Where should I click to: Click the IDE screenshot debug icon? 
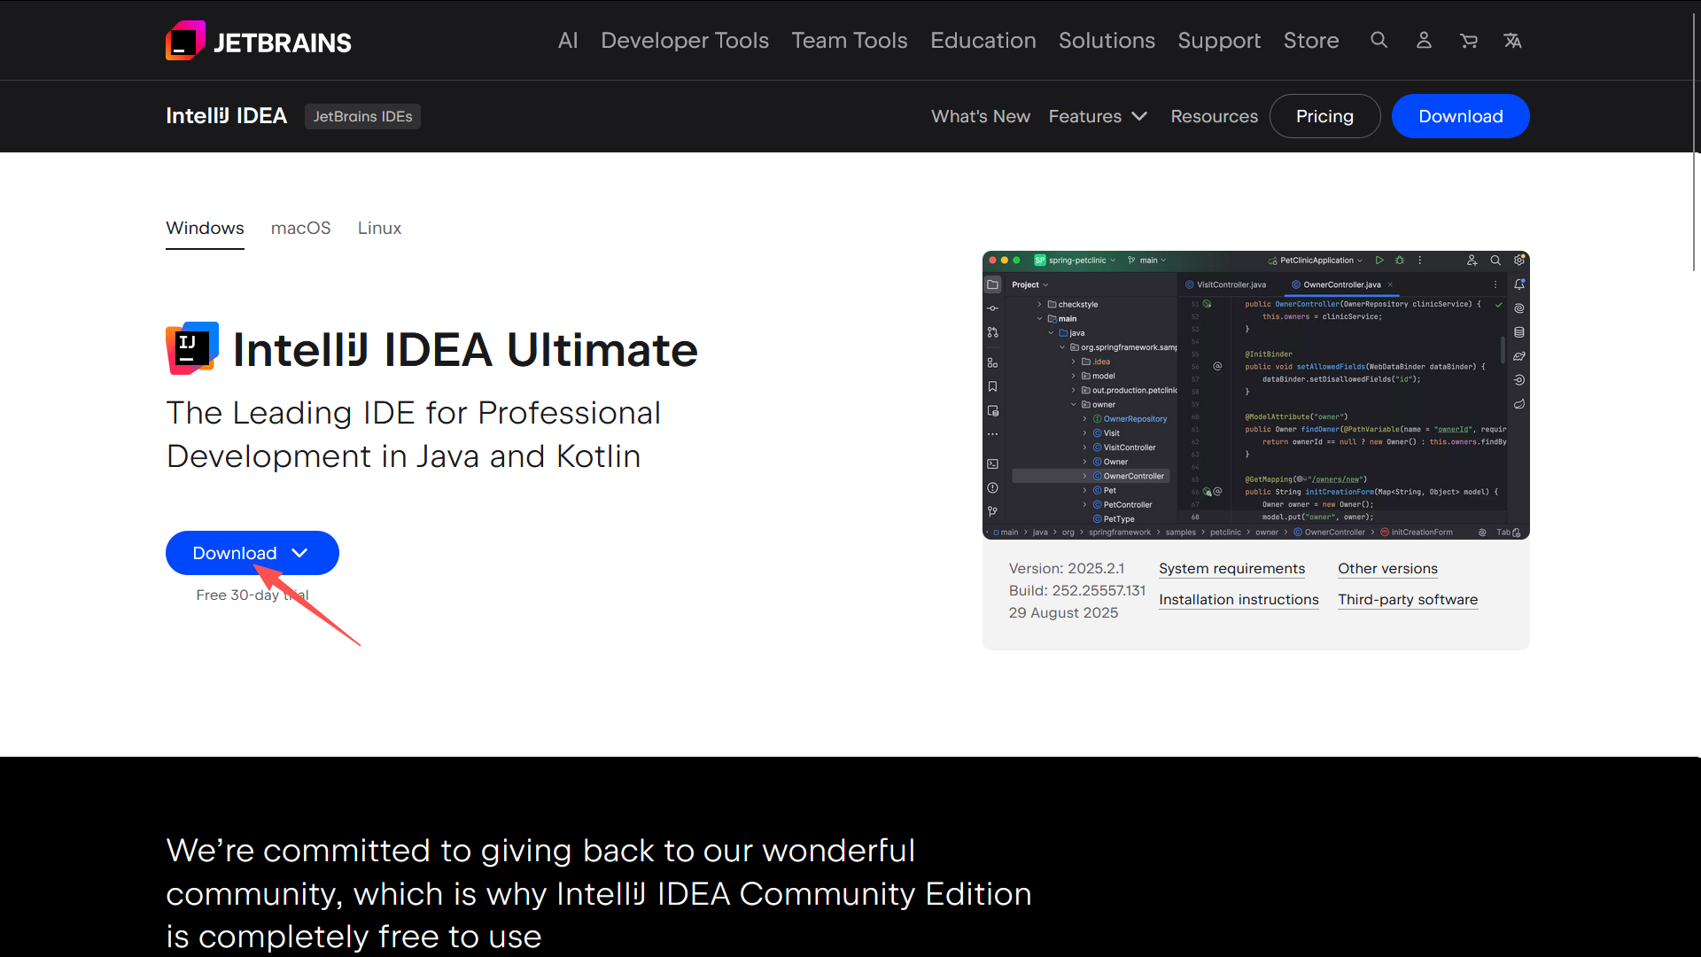1400,261
